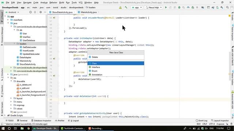234x131 pixels.
Task: Hide the Project panel with minus icon
Action: tap(45, 12)
